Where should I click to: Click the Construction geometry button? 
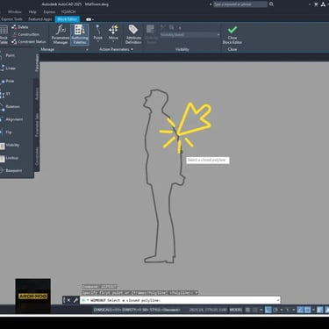coord(25,34)
